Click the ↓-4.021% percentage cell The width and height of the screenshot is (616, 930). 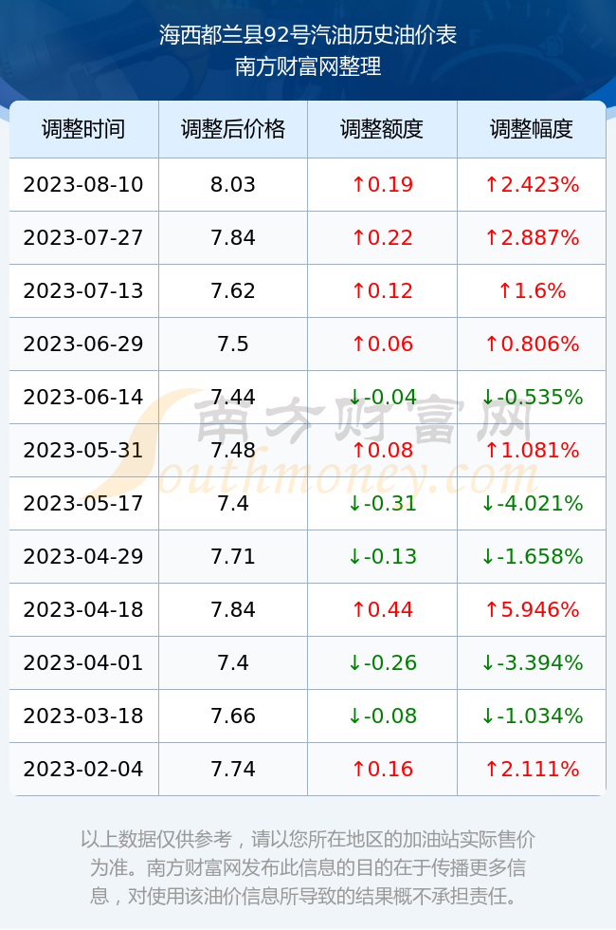pos(532,504)
